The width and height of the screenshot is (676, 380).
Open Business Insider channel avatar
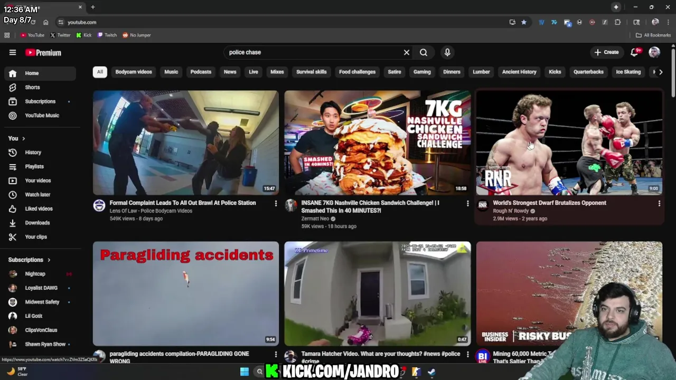tap(483, 356)
